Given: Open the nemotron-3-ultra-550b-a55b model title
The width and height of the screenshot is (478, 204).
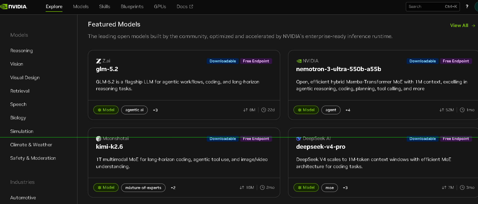Looking at the screenshot, I should (x=339, y=69).
